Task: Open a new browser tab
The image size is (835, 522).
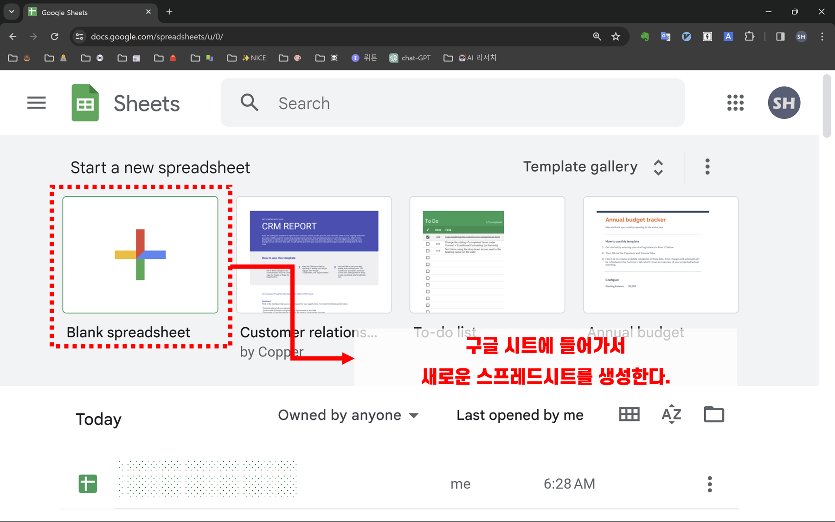Action: click(x=169, y=12)
